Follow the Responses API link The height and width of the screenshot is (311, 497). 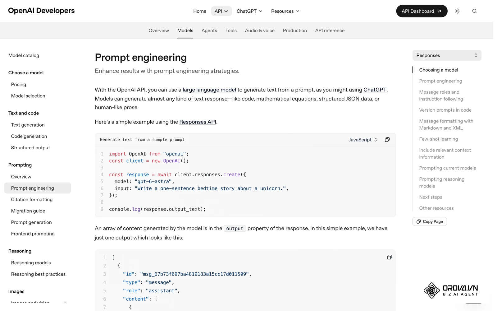pyautogui.click(x=198, y=122)
